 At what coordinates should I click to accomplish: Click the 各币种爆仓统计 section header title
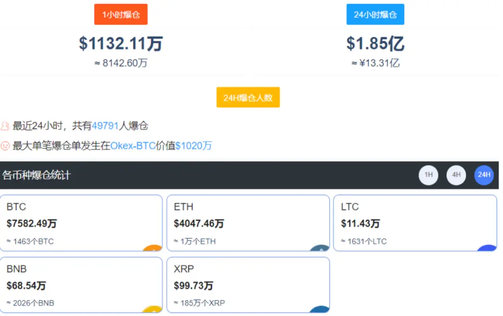36,175
